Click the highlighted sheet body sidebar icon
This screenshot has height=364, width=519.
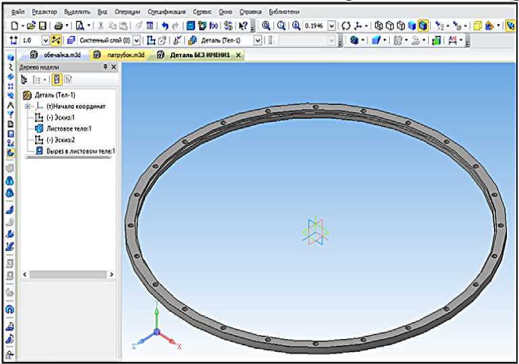tap(10, 153)
